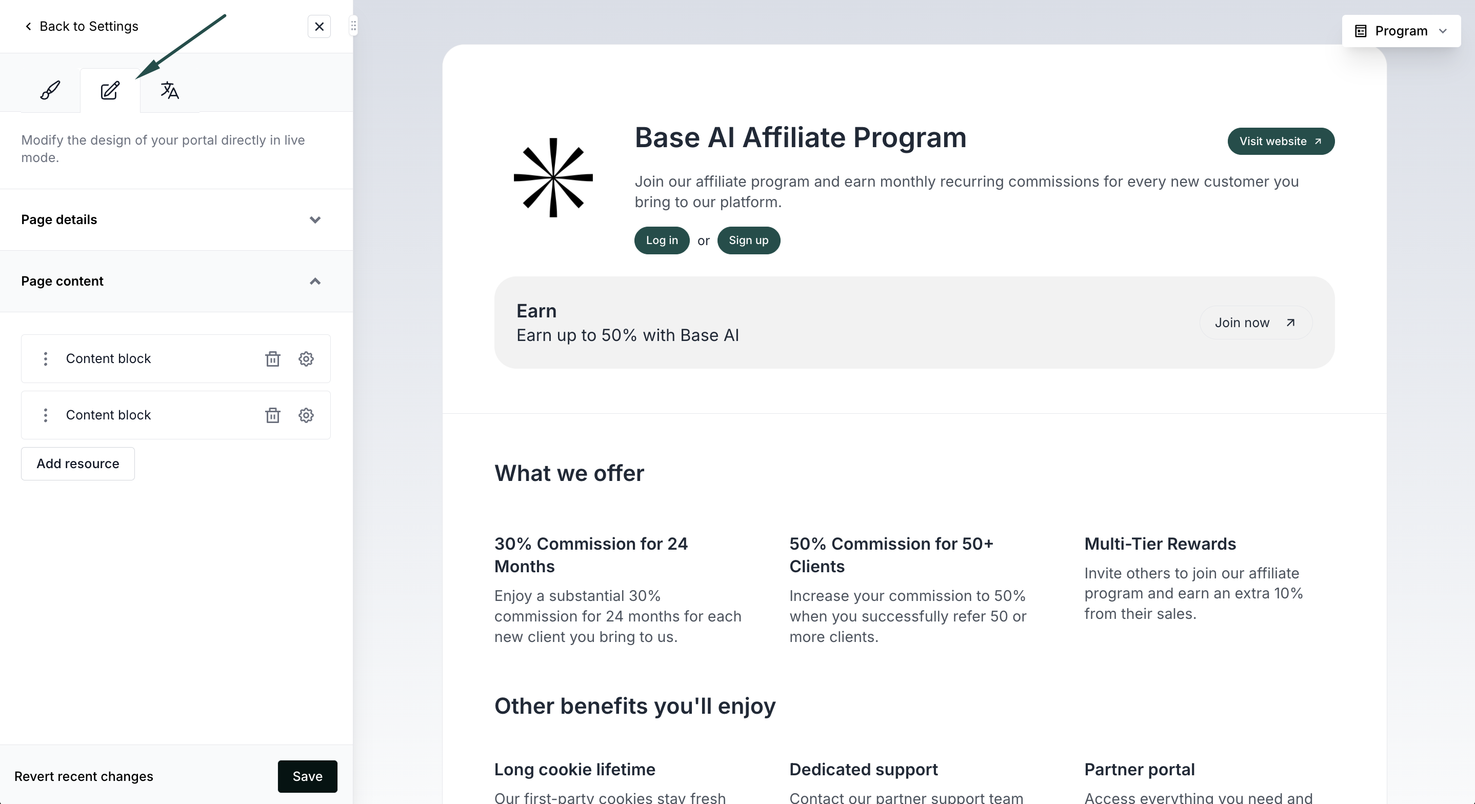This screenshot has height=804, width=1475.
Task: Click the Visit website button
Action: pyautogui.click(x=1281, y=142)
